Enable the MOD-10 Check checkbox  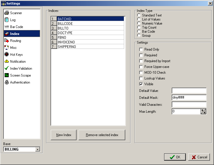141,73
